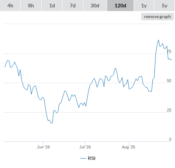Viewport: 175px width, 168px height.
Task: Click the lowest RSI trough in early June
Action: click(x=52, y=123)
